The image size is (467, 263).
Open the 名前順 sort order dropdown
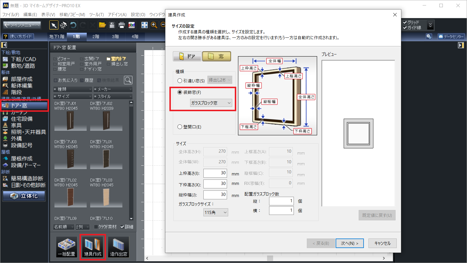(x=64, y=227)
